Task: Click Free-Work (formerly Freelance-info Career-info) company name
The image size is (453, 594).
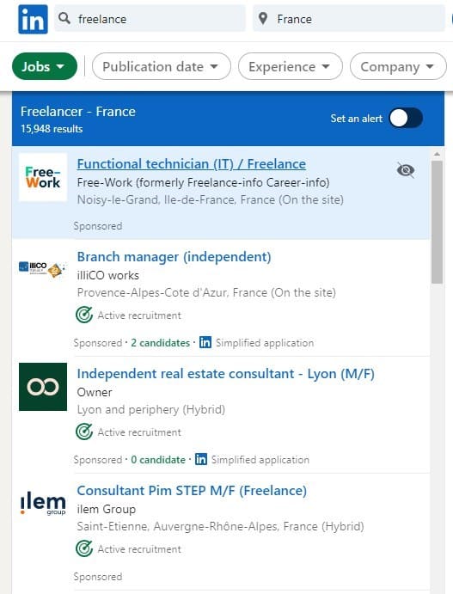Action: 203,182
